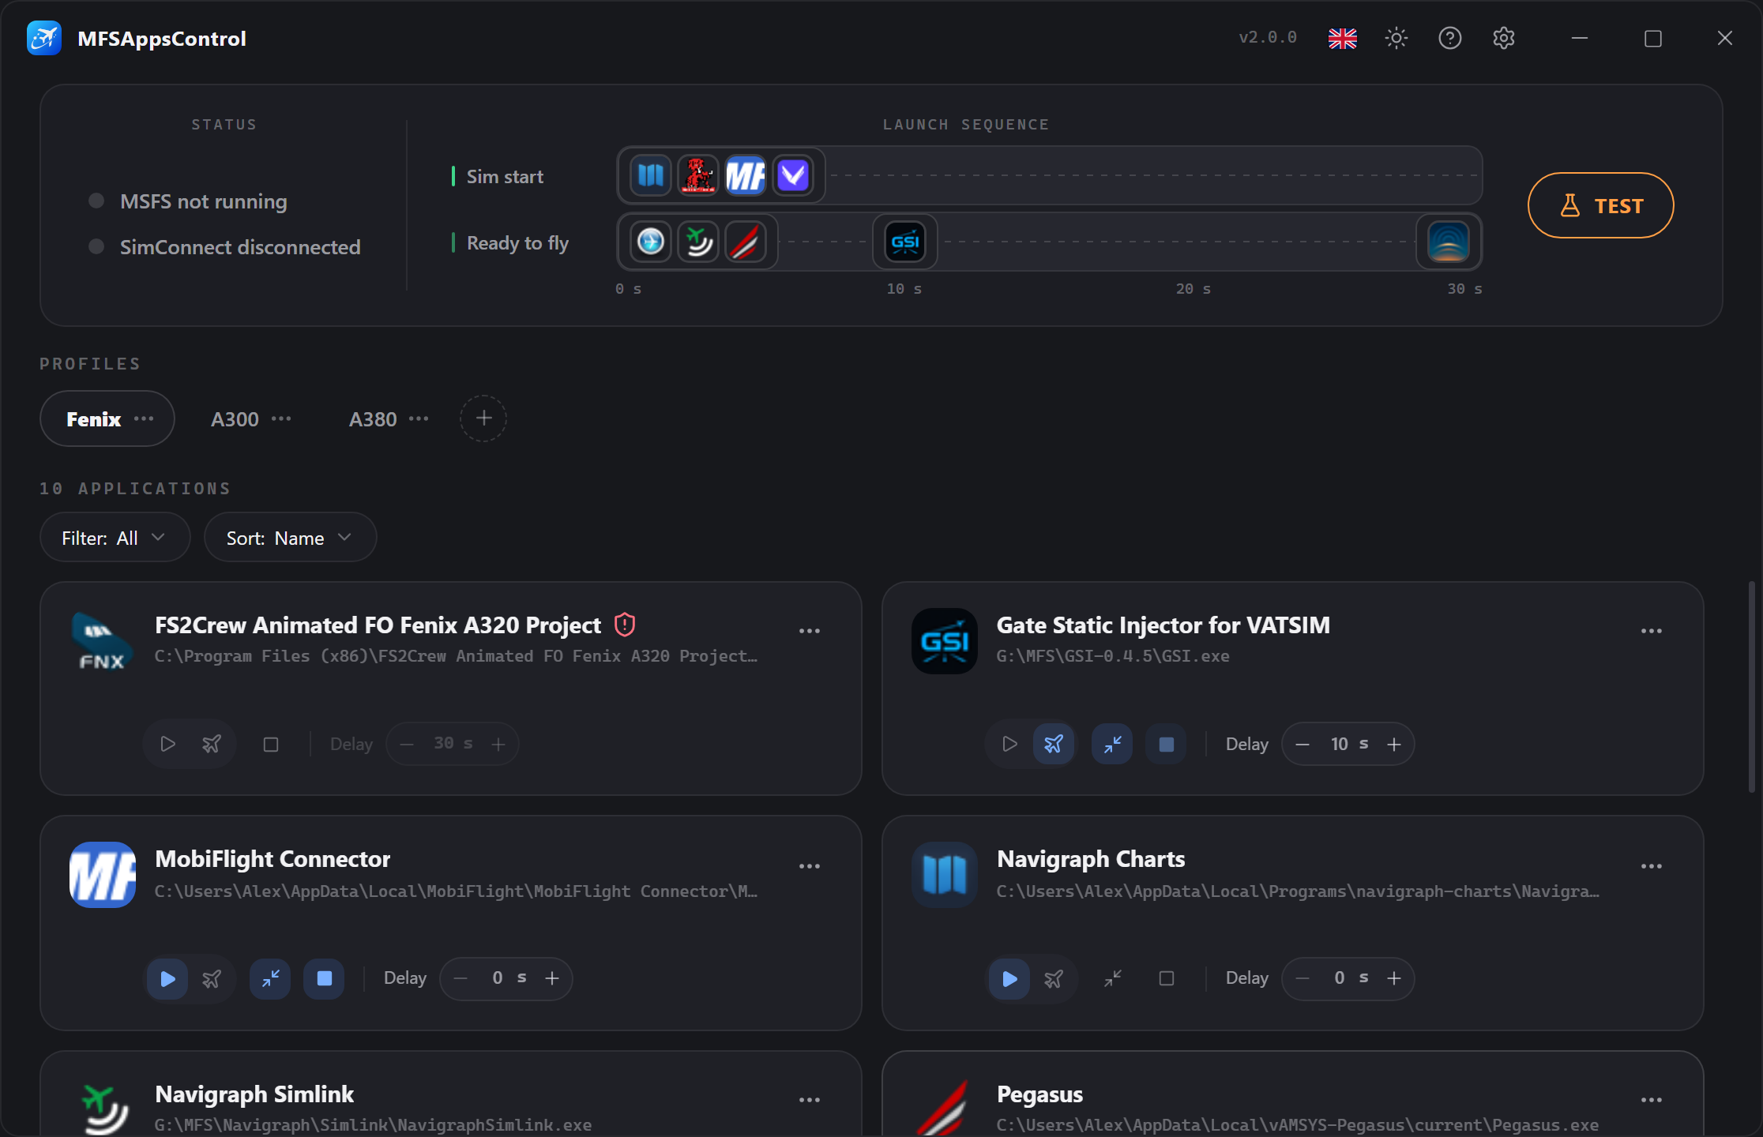The width and height of the screenshot is (1763, 1137).
Task: Select the blue globe icon in Ready to fly sequence
Action: pyautogui.click(x=650, y=242)
